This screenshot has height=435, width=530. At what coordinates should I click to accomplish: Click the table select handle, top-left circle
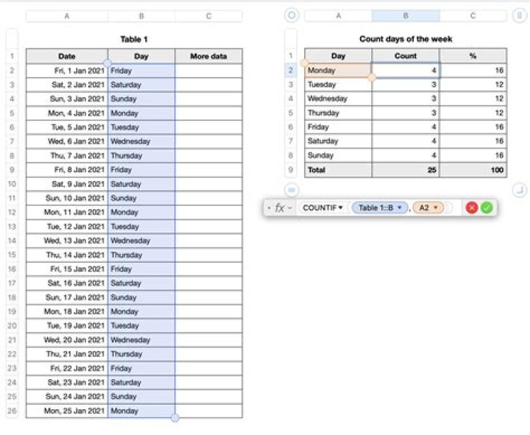(x=291, y=15)
